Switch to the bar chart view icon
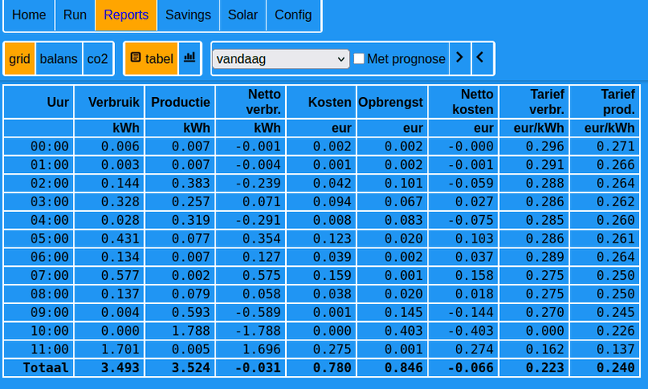 [x=190, y=58]
